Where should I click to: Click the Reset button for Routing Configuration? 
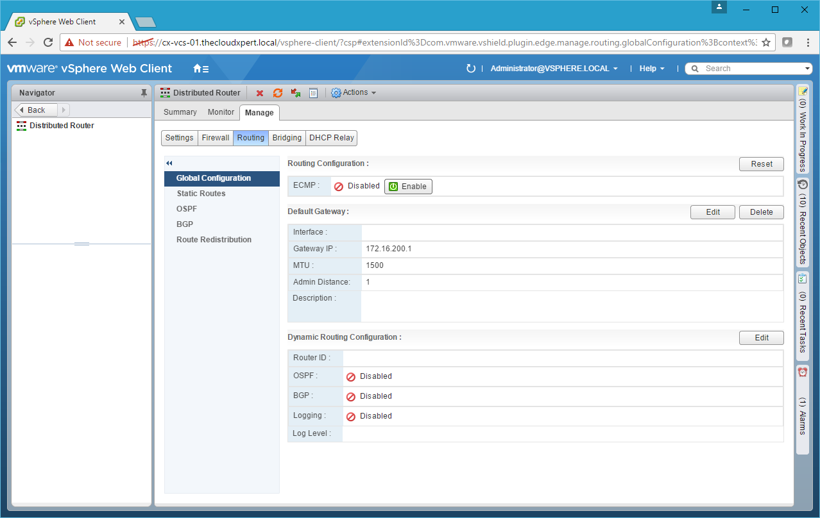pyautogui.click(x=761, y=164)
